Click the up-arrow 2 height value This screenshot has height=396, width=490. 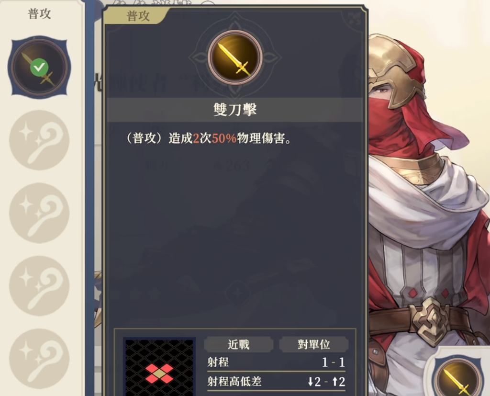(x=338, y=382)
